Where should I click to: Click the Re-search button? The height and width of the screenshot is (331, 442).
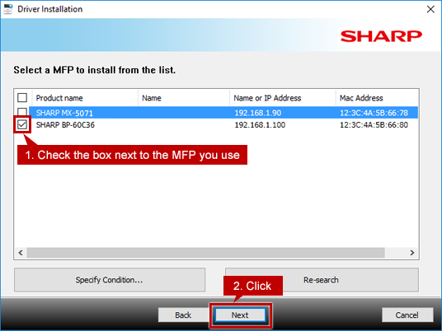point(322,280)
